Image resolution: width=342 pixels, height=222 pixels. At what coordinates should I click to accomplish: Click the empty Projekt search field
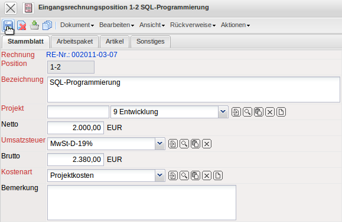pos(78,112)
